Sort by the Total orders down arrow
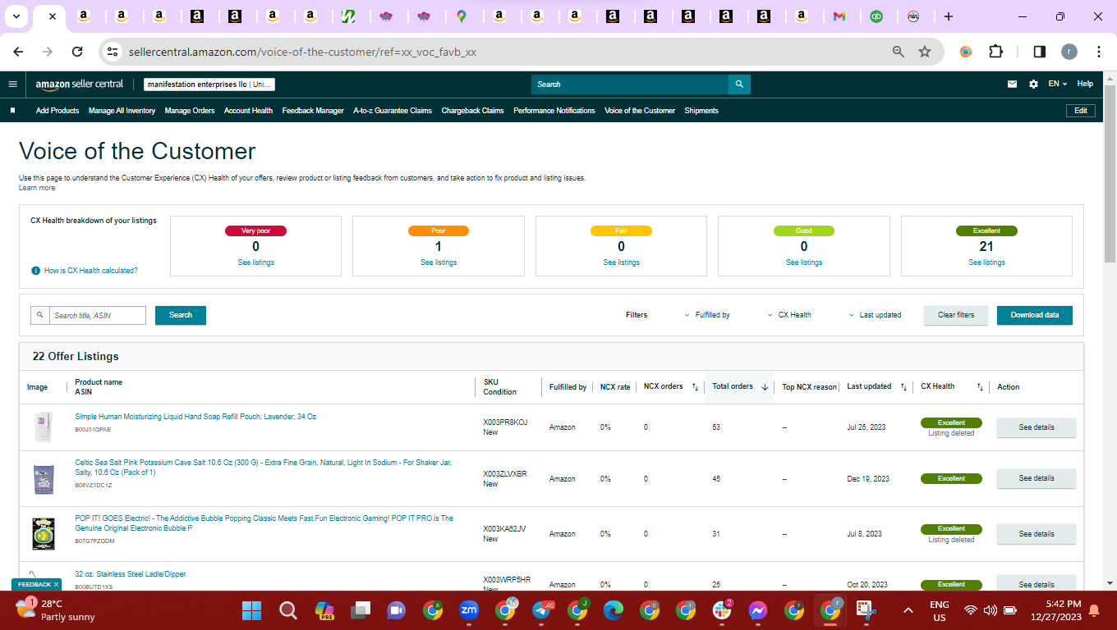Image resolution: width=1117 pixels, height=630 pixels. [x=765, y=387]
